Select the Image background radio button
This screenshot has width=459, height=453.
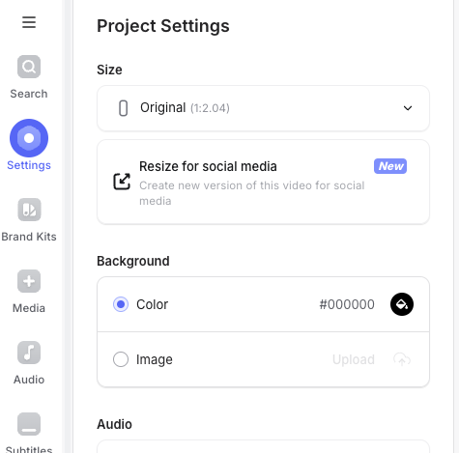(121, 359)
